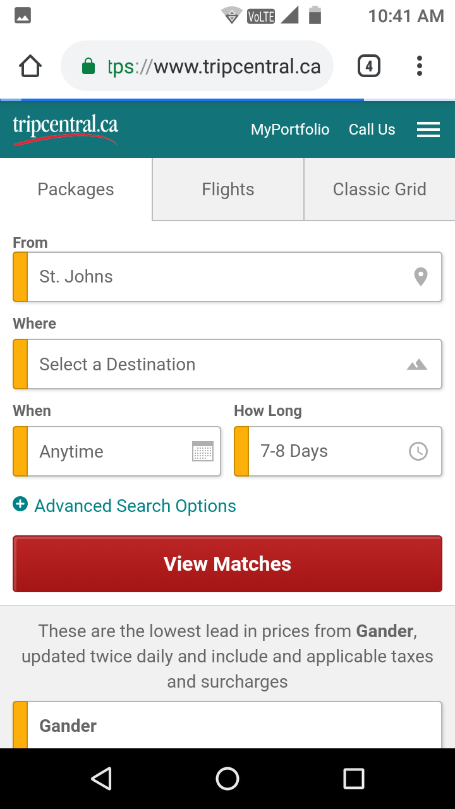Open the browser tab switcher showing 4
The width and height of the screenshot is (455, 809).
tap(369, 66)
